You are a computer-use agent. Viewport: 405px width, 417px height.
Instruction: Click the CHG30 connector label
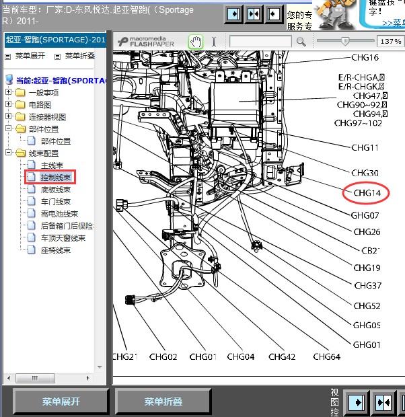click(365, 173)
